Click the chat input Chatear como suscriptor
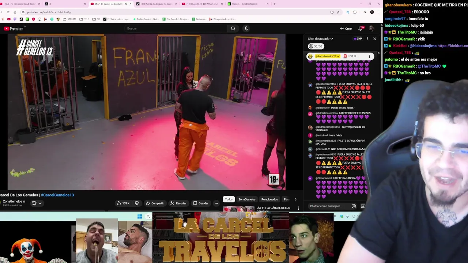Image resolution: width=468 pixels, height=263 pixels. coord(329,206)
